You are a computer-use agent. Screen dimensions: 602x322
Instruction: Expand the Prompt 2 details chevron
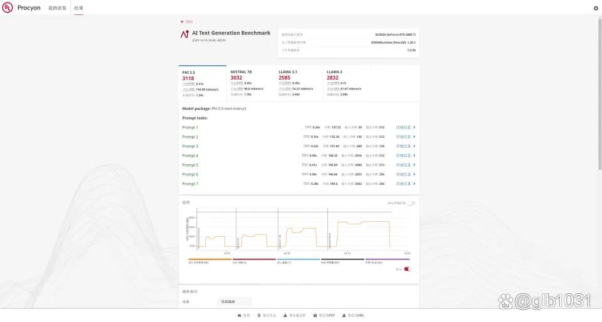414,137
